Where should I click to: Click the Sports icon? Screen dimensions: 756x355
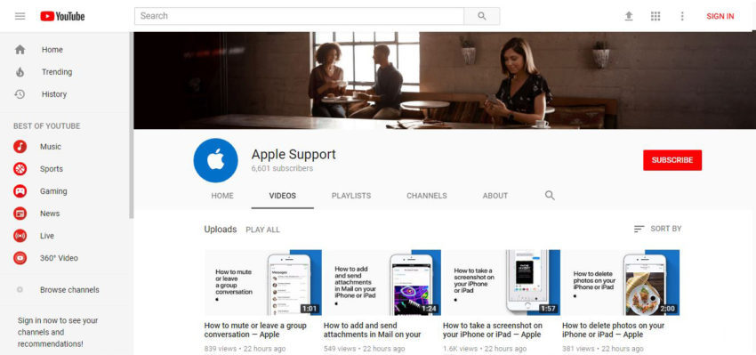[20, 169]
